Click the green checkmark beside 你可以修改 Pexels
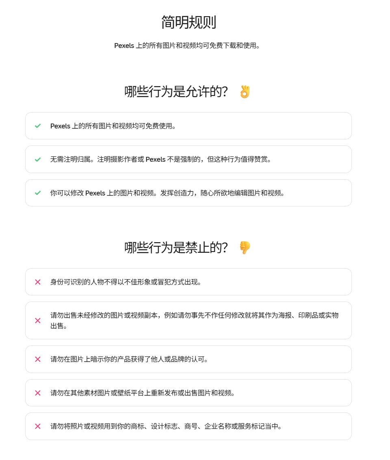Image resolution: width=390 pixels, height=460 pixels. tap(38, 193)
